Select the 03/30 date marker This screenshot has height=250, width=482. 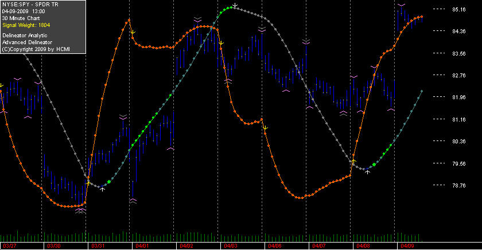pyautogui.click(x=54, y=246)
